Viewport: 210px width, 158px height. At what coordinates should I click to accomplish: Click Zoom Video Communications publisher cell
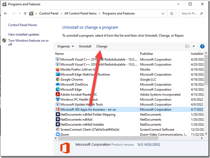163,134
